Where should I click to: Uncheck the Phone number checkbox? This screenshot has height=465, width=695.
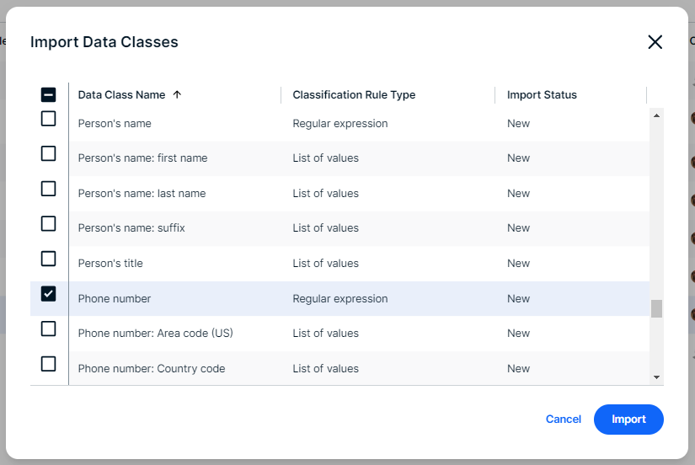49,294
